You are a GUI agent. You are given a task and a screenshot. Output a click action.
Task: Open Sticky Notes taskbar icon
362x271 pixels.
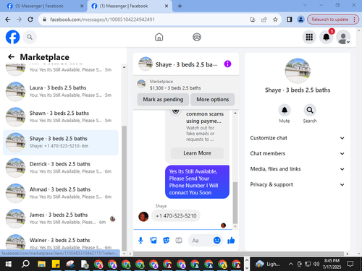tap(56, 264)
